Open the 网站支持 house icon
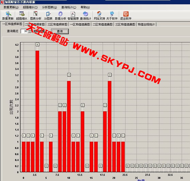 99,16
